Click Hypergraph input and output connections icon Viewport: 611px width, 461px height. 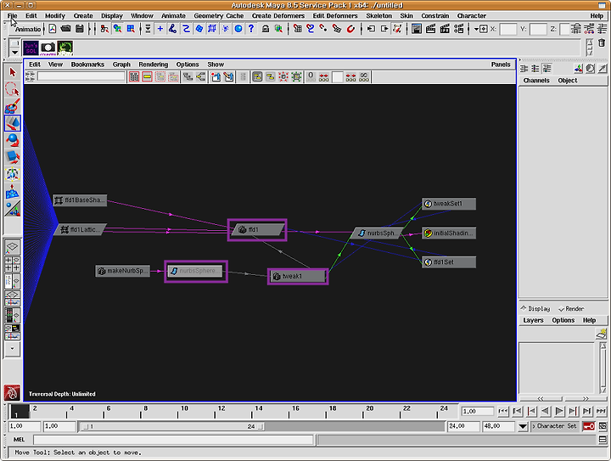click(200, 76)
